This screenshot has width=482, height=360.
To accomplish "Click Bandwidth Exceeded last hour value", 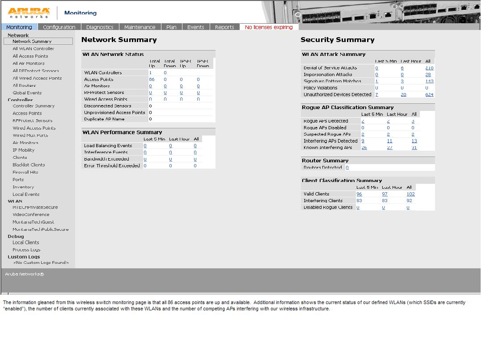I will coord(171,159).
